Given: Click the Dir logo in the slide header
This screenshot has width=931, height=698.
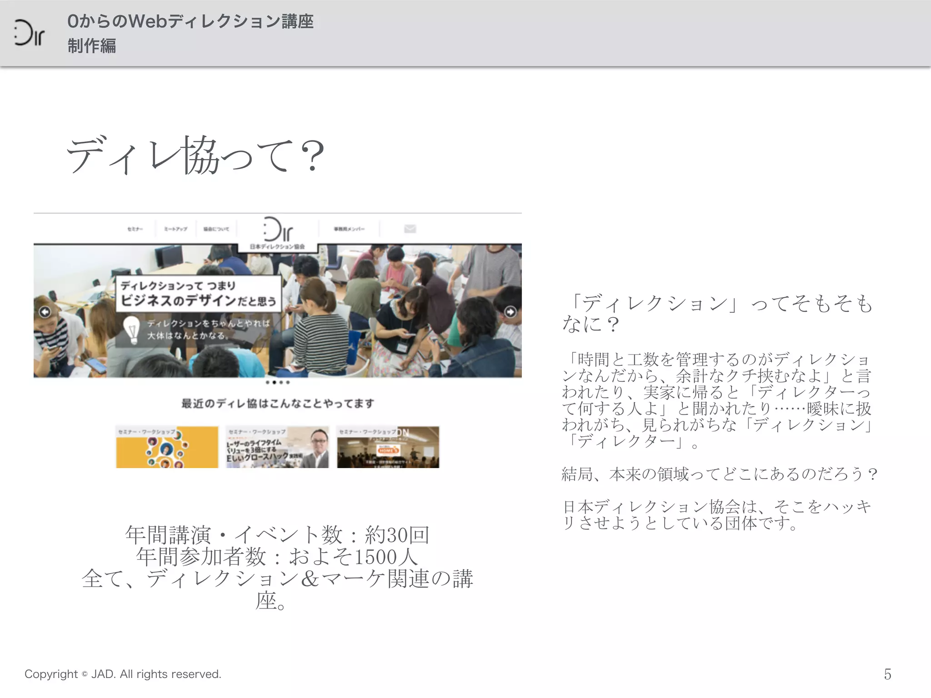Looking at the screenshot, I should (x=29, y=33).
